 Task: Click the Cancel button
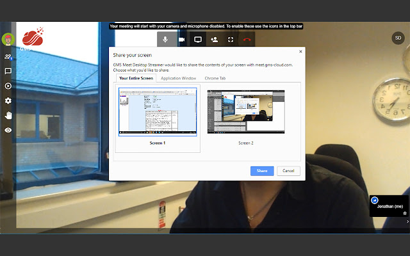click(288, 171)
